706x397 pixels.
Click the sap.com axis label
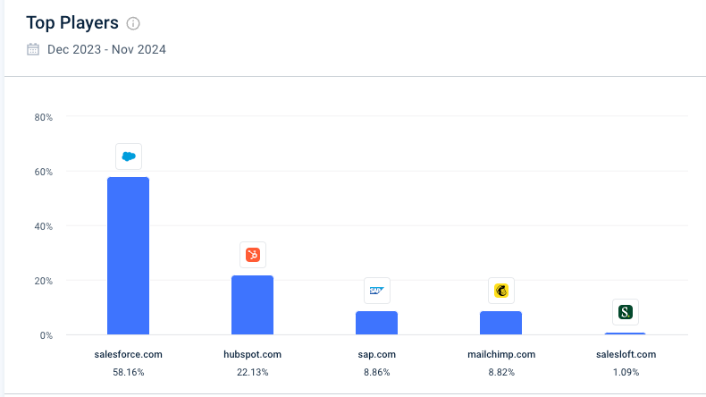point(377,354)
